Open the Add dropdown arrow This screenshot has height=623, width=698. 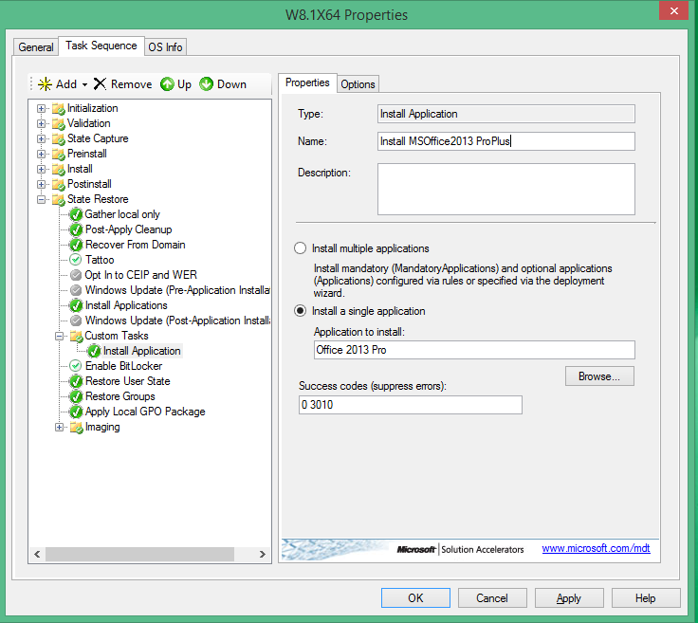coord(84,85)
